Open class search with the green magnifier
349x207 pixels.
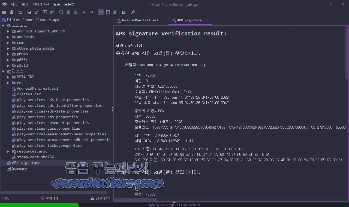click(76, 12)
